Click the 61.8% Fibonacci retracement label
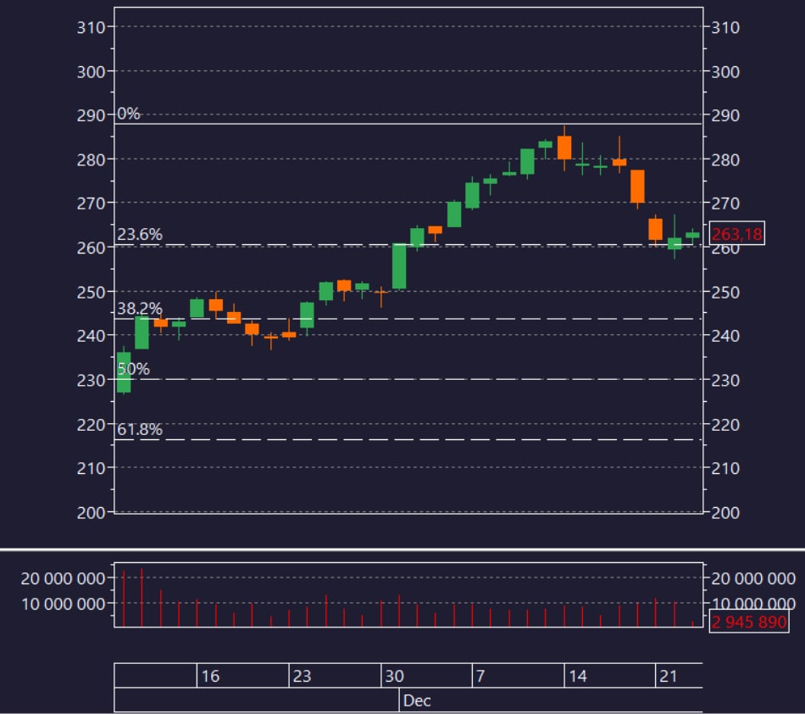The height and width of the screenshot is (714, 805). click(x=140, y=429)
